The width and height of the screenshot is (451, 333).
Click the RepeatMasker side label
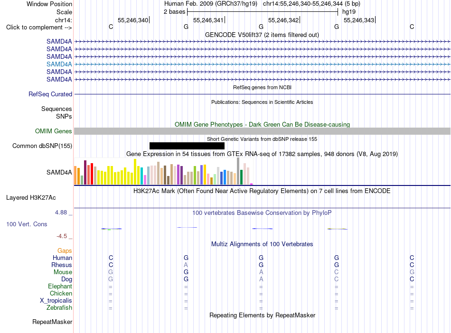coord(52,322)
